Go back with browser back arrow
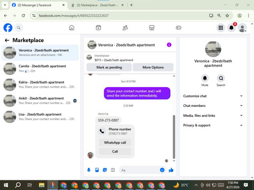Image resolution: width=254 pixels, height=190 pixels. point(6,16)
